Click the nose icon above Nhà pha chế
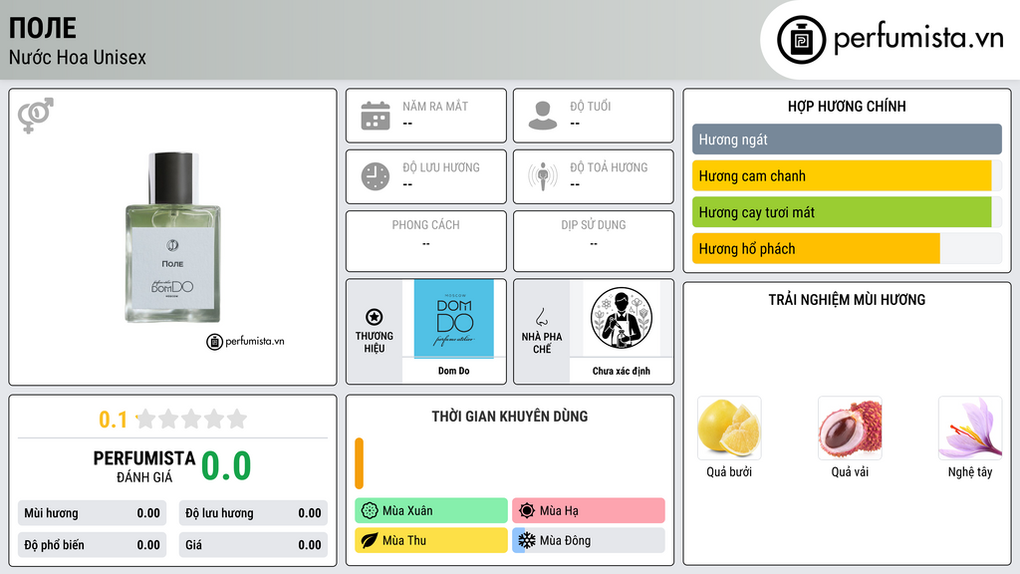Viewport: 1020px width, 574px height. (x=541, y=318)
